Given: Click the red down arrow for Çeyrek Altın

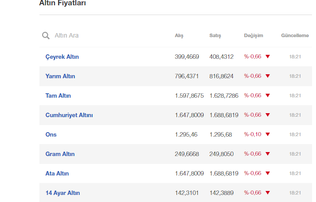Looking at the screenshot, I should tap(268, 57).
